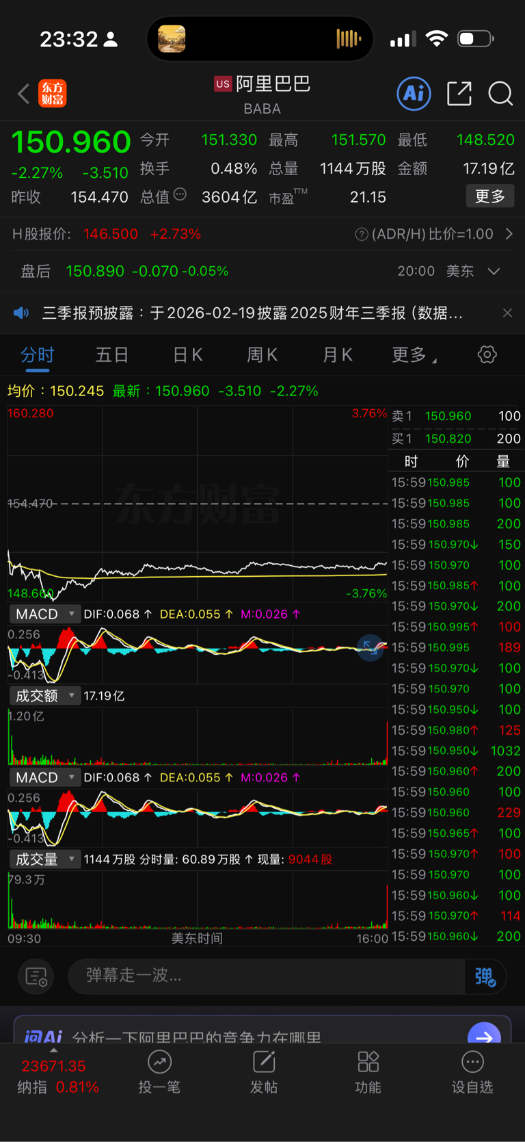
Task: Tap the 阿里巴巴 BABA stock title
Action: pyautogui.click(x=262, y=94)
